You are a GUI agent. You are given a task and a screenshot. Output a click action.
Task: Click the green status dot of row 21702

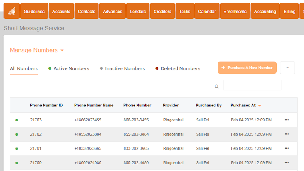point(17,134)
